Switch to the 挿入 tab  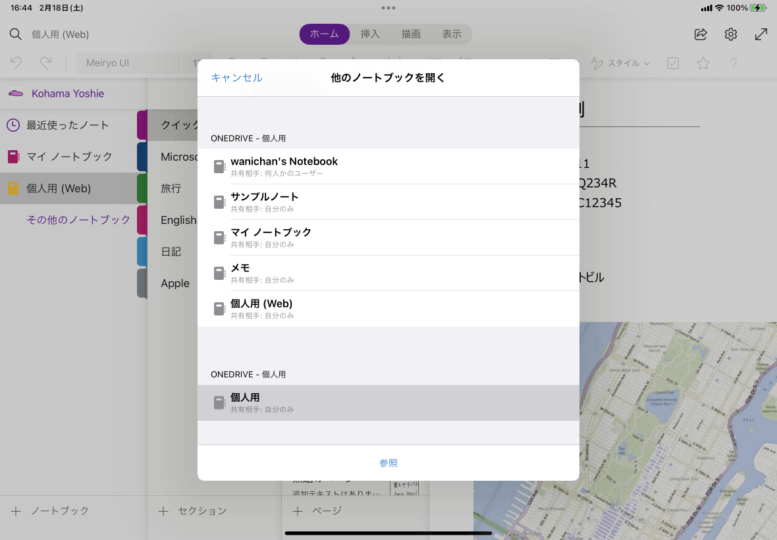(370, 34)
